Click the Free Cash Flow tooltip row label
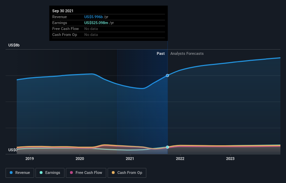The height and width of the screenshot is (183, 286). click(65, 29)
